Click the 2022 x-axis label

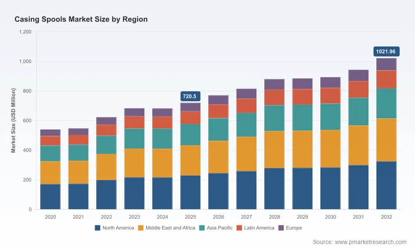point(106,217)
